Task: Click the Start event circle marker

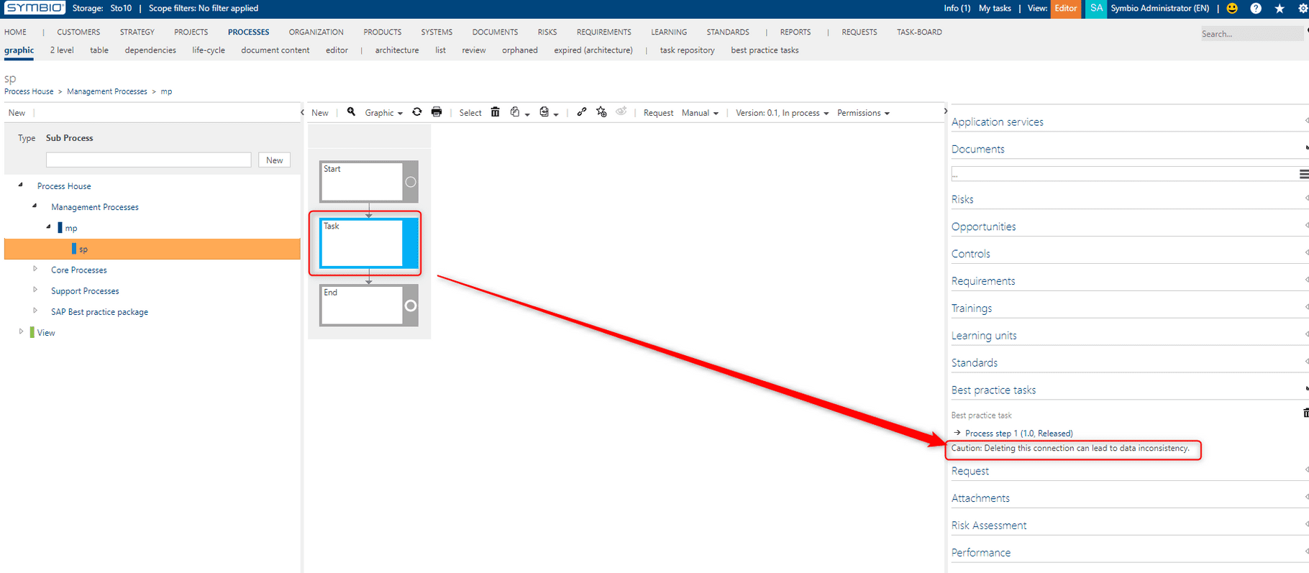Action: 411,182
